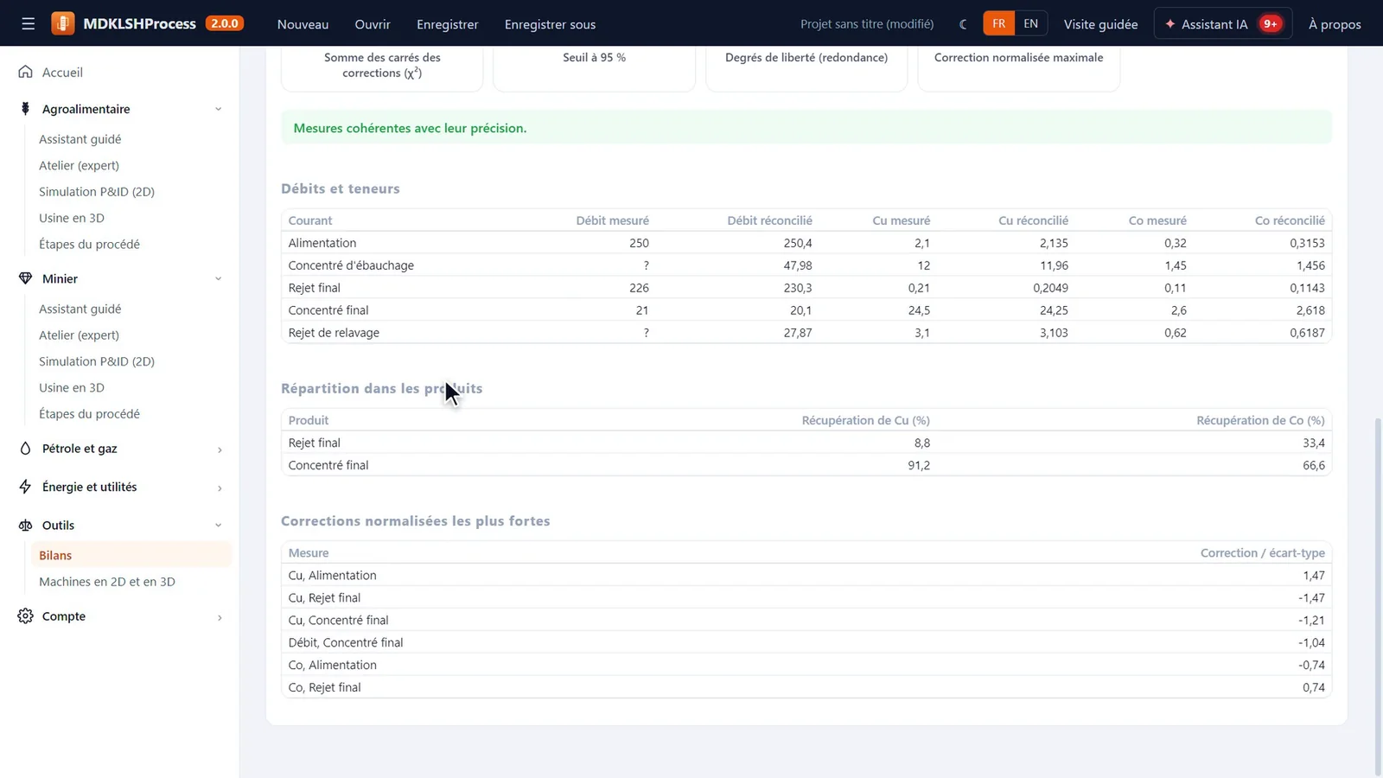This screenshot has height=778, width=1383.
Task: Click the 9+ notification badge
Action: (x=1270, y=23)
